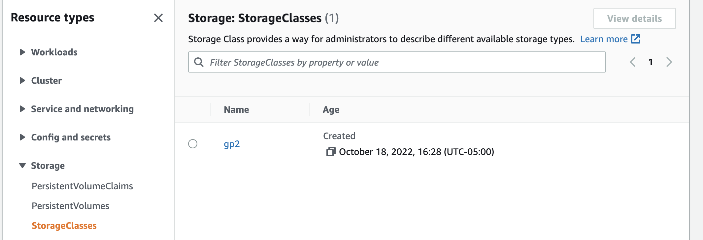
Task: Select the gp2 storage class radio button
Action: [193, 144]
